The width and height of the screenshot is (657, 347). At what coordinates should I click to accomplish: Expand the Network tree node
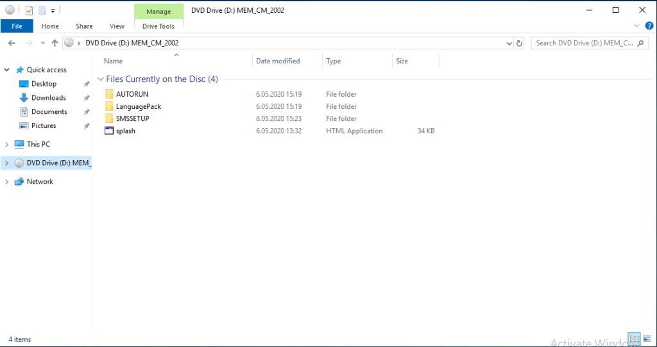pyautogui.click(x=6, y=182)
